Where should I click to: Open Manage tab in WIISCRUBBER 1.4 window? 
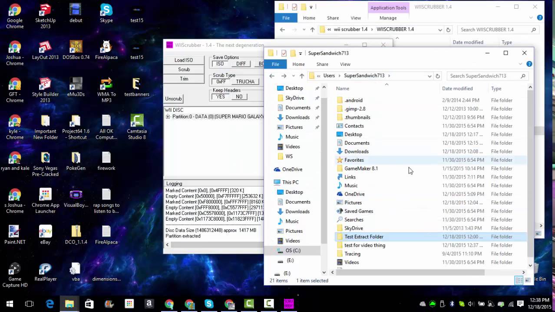[x=388, y=18]
